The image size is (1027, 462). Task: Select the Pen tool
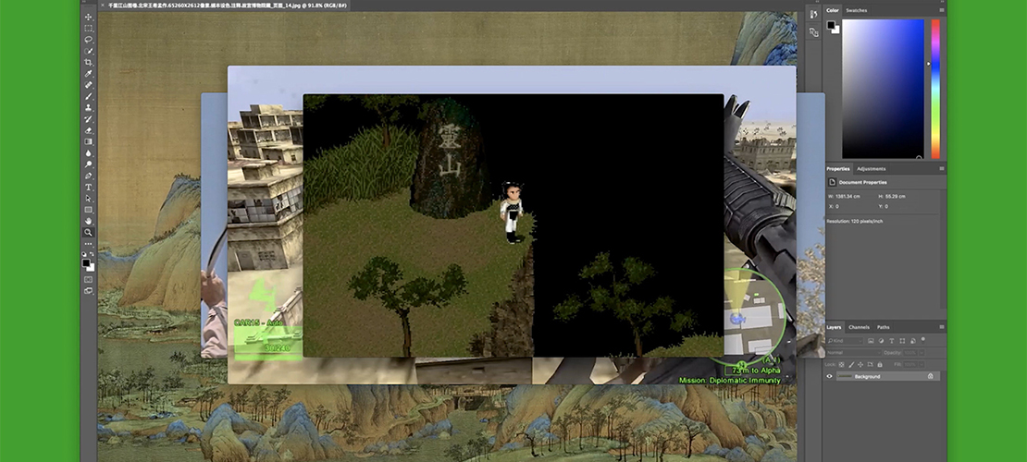[x=89, y=176]
